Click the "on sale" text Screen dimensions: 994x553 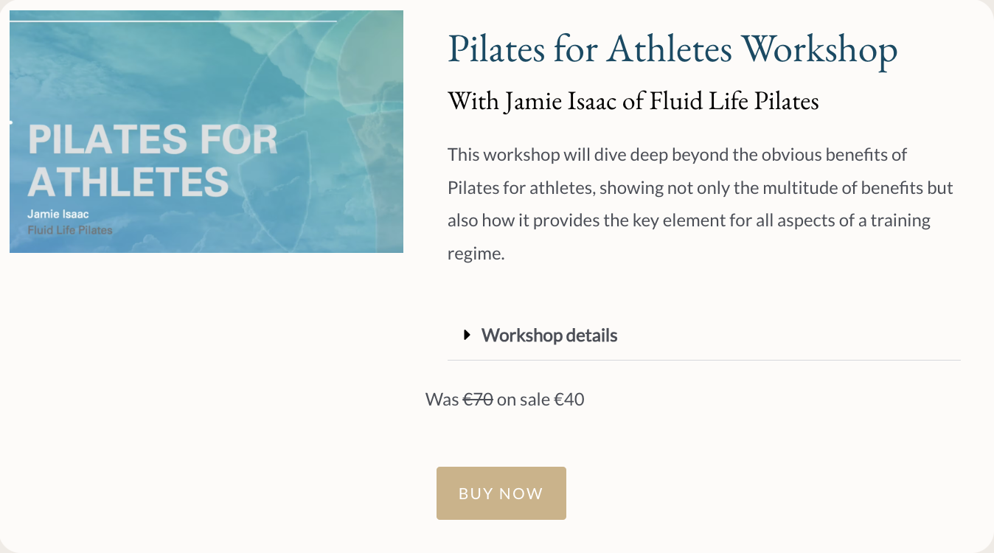pos(524,400)
